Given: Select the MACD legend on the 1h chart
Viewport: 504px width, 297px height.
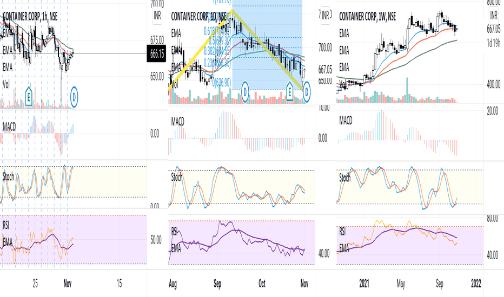Looking at the screenshot, I should pyautogui.click(x=9, y=127).
